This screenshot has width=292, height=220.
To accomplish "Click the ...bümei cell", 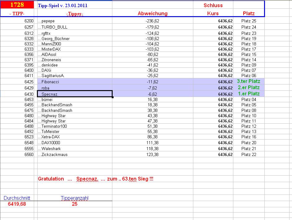I will [x=75, y=99].
